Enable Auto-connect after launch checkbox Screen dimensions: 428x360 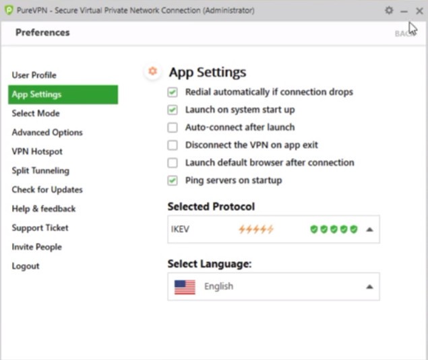pyautogui.click(x=173, y=127)
